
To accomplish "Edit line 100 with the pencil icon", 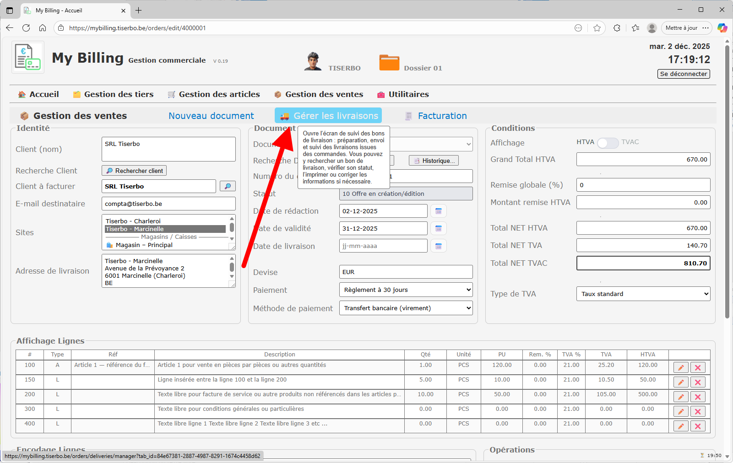I will click(681, 367).
